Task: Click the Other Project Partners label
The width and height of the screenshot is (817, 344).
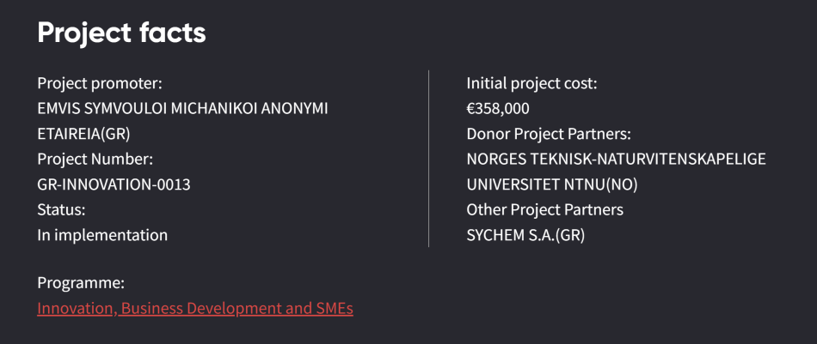Action: [x=544, y=209]
